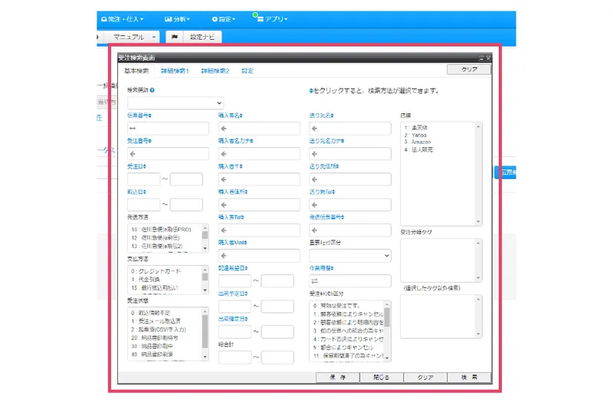Select 佐川急便(e飛伝PRO) in 発送方法 list

click(x=161, y=229)
